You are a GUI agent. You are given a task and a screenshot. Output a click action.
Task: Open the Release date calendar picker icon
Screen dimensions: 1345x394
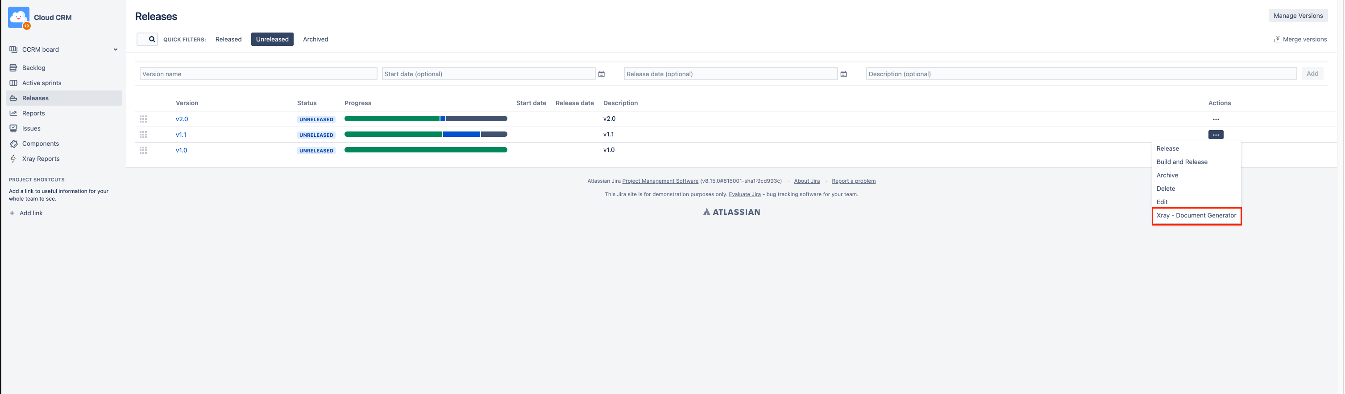844,74
